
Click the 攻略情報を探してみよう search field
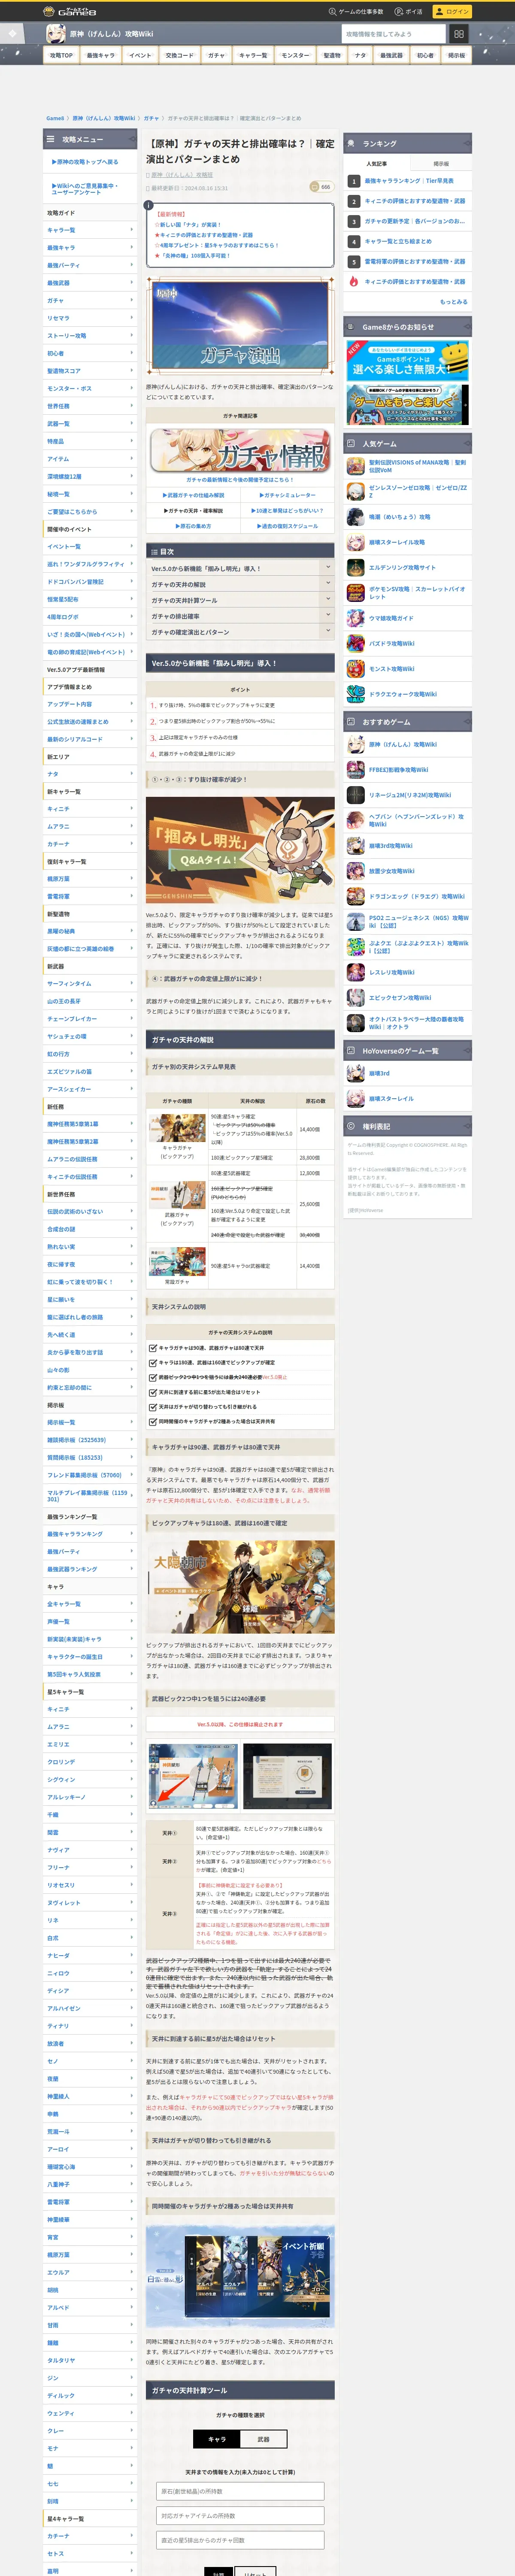[x=393, y=34]
